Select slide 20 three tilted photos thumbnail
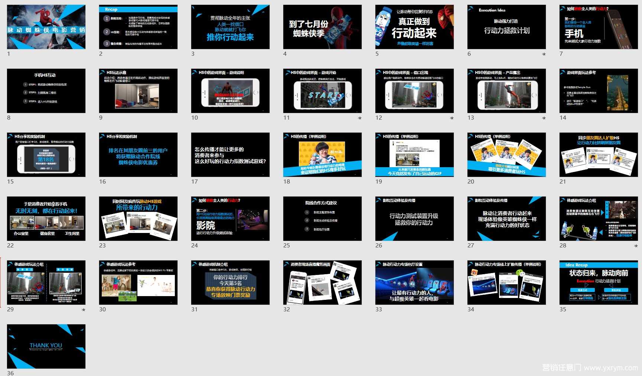 click(x=506, y=155)
